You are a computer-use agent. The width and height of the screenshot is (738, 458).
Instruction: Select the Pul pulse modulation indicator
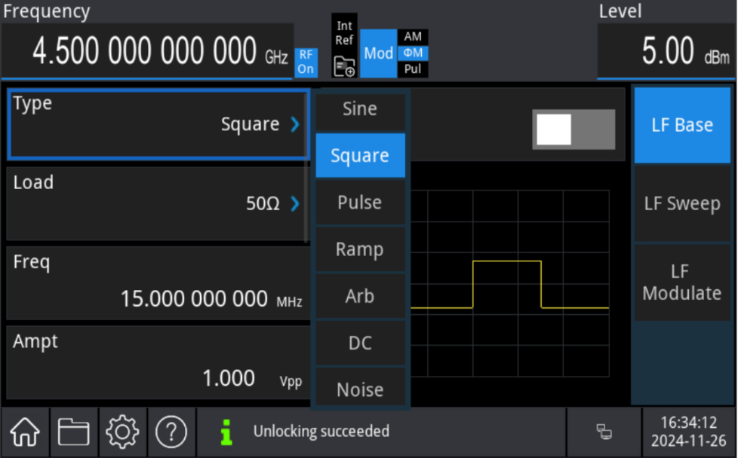coord(412,69)
